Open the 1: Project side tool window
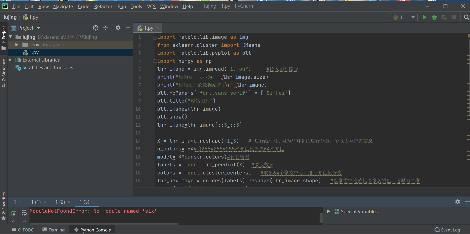Screen dimensions: 470x234 [4, 37]
